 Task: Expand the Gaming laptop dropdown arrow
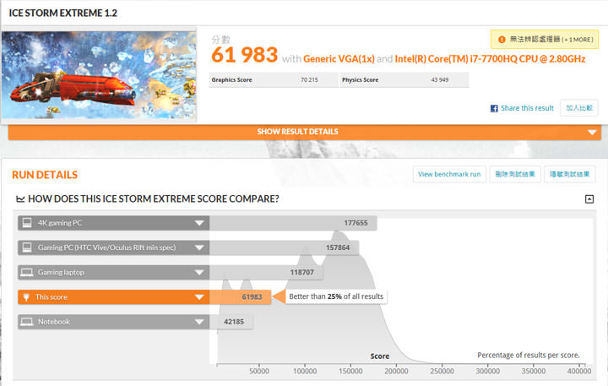pos(199,272)
